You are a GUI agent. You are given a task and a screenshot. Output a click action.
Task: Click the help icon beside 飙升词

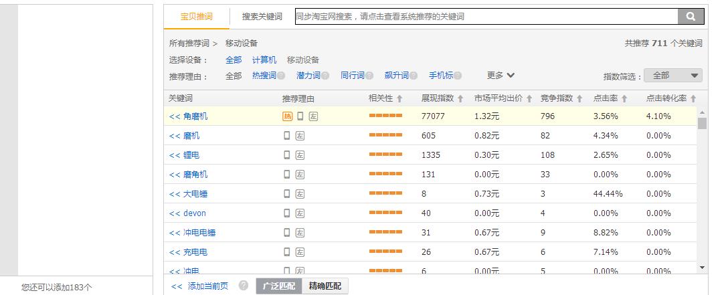pyautogui.click(x=414, y=76)
